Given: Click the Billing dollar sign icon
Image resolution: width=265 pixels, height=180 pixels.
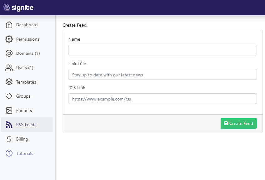Looking at the screenshot, I should [x=9, y=139].
